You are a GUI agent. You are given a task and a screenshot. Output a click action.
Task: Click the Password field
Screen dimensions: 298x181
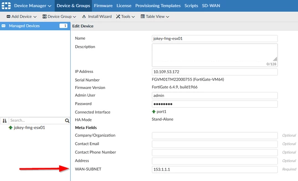[x=215, y=104]
